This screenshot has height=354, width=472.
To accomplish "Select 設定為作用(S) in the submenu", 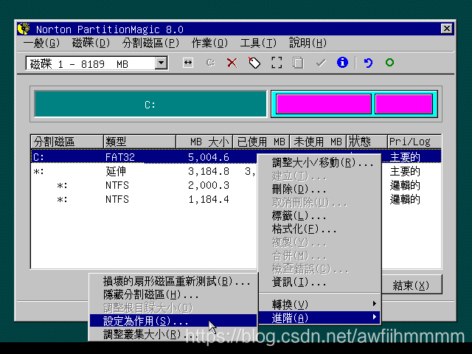I will coord(173,321).
